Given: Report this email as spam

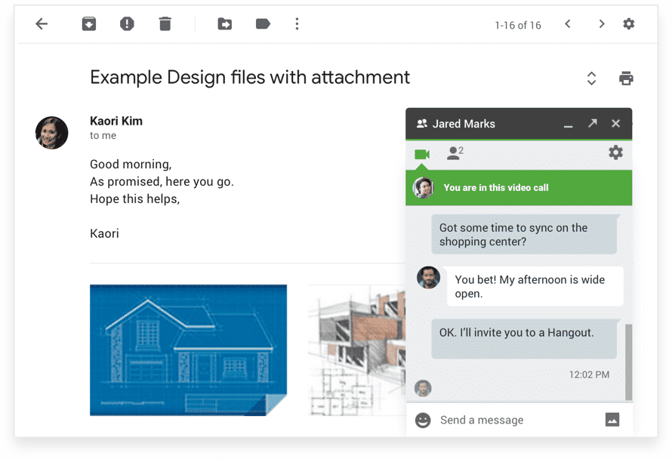Looking at the screenshot, I should (x=127, y=24).
